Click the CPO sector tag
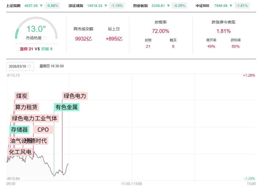Viewport: 260px width, 189px height. pos(43,130)
